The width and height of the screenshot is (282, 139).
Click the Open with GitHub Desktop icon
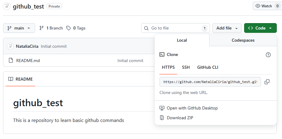point(162,108)
